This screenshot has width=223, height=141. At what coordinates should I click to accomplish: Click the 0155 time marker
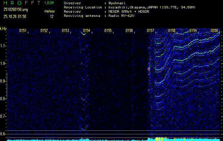coord(108,31)
